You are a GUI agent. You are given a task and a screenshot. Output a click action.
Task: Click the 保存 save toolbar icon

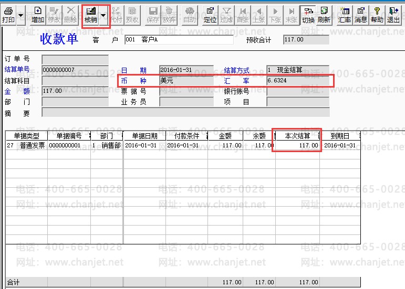tap(153, 15)
